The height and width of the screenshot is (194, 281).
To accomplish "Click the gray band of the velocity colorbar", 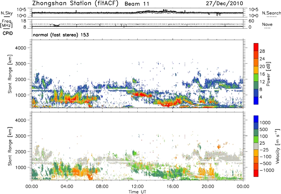I will coord(256,146).
